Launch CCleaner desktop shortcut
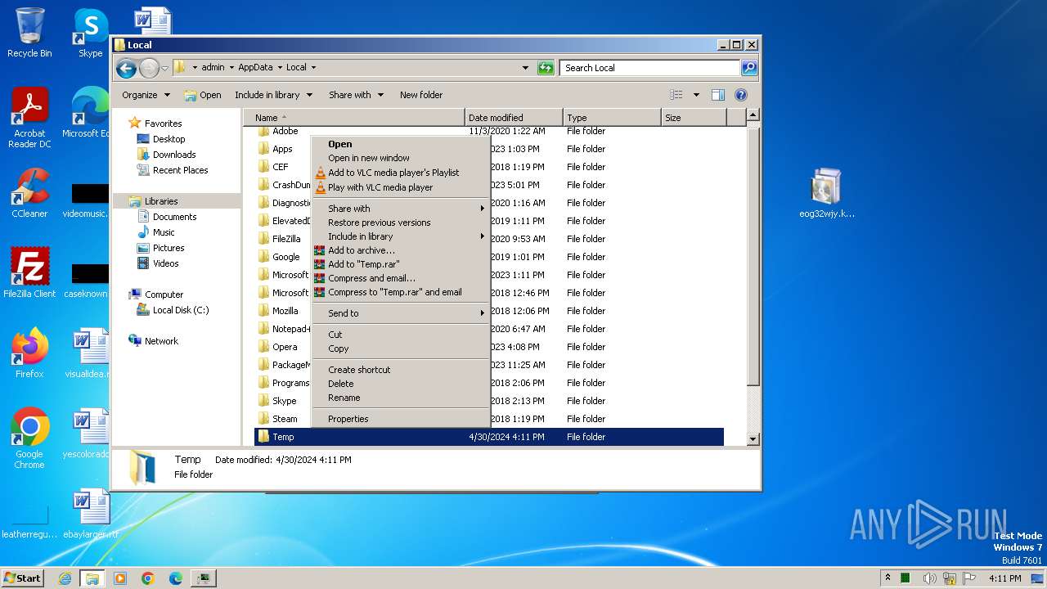The width and height of the screenshot is (1047, 589). coord(29,193)
